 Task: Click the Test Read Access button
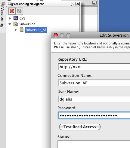(x=80, y=127)
